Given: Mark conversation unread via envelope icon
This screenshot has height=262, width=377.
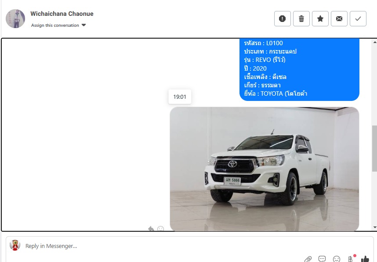Looking at the screenshot, I should pyautogui.click(x=339, y=18).
